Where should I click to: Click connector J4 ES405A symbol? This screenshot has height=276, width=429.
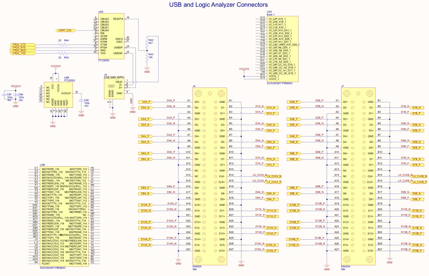tap(209, 177)
